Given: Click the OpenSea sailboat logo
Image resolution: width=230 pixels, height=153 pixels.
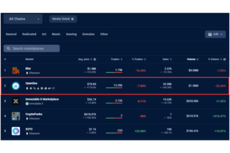Looking at the screenshot, I should click(x=16, y=86).
